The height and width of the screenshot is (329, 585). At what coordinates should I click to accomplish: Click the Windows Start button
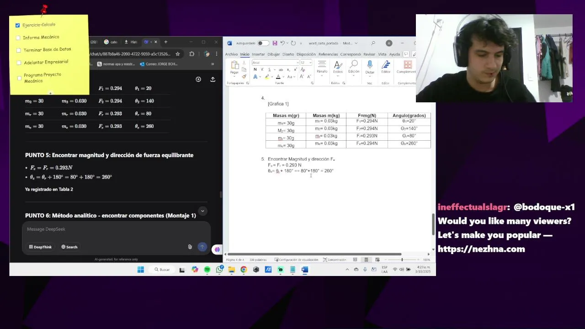click(x=141, y=270)
